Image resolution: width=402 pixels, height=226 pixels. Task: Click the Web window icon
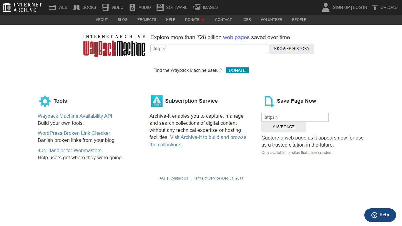coord(52,7)
